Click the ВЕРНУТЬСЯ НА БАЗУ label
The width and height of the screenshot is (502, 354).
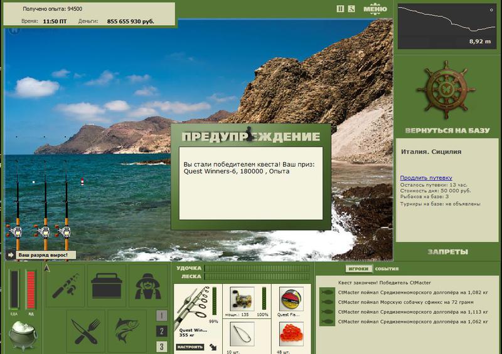coord(447,130)
